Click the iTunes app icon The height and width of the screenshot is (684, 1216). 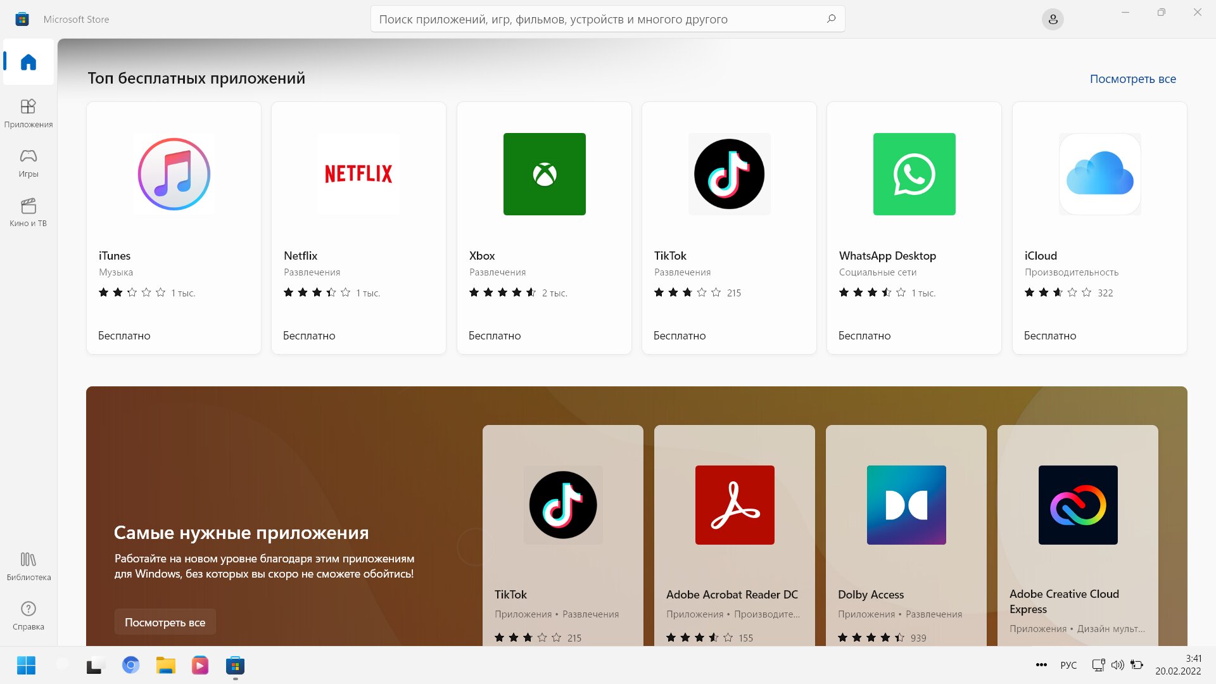pos(174,174)
